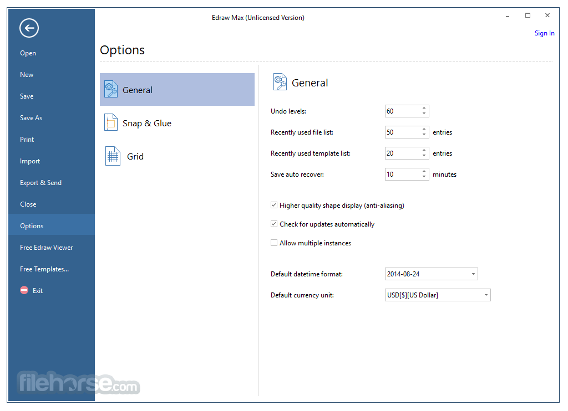Select New in the sidebar

(x=52, y=75)
